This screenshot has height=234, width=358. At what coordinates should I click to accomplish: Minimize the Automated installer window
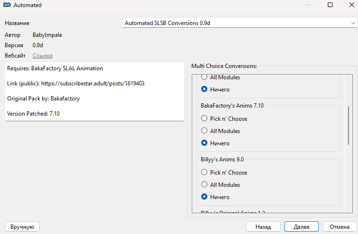(308, 5)
